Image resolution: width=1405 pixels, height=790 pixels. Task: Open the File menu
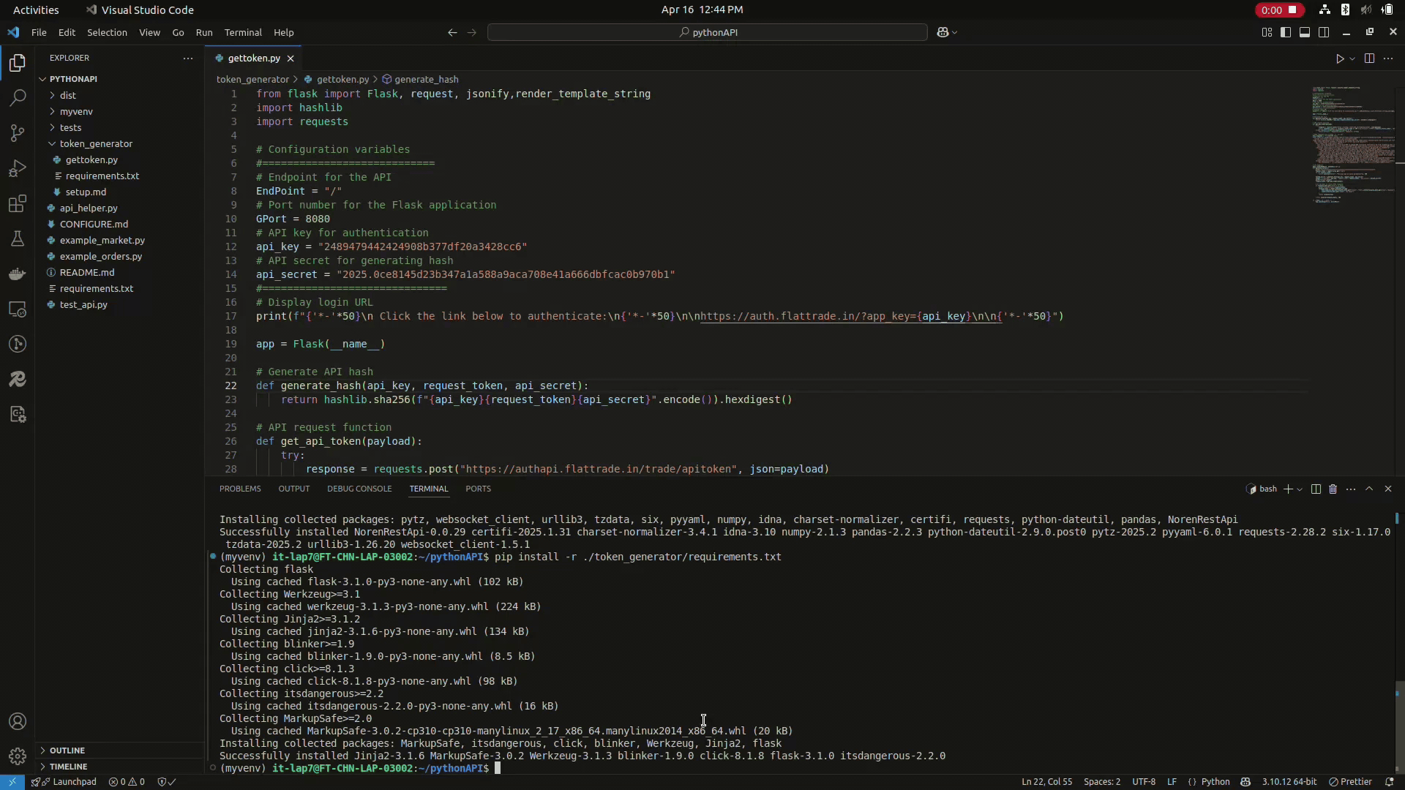point(39,32)
